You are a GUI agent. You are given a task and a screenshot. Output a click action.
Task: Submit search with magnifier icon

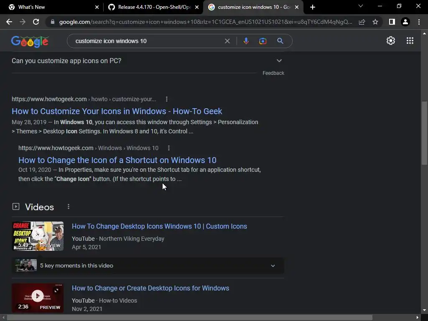pos(280,41)
